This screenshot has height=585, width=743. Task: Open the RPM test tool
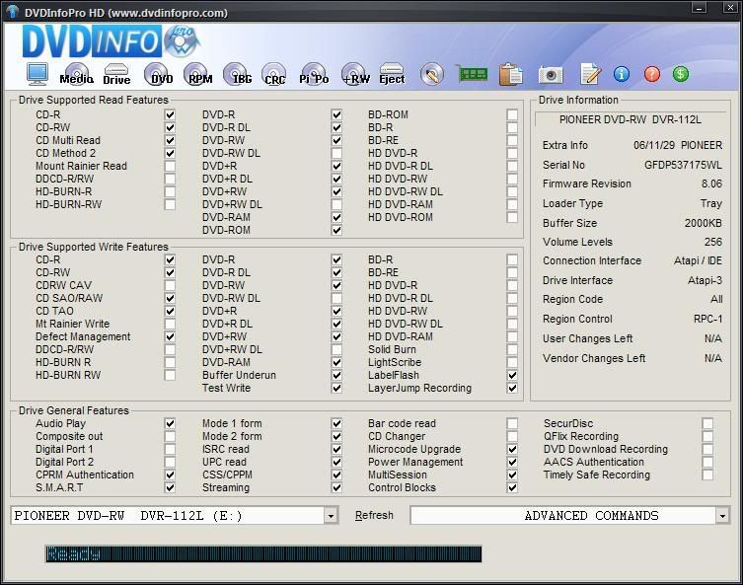[198, 74]
